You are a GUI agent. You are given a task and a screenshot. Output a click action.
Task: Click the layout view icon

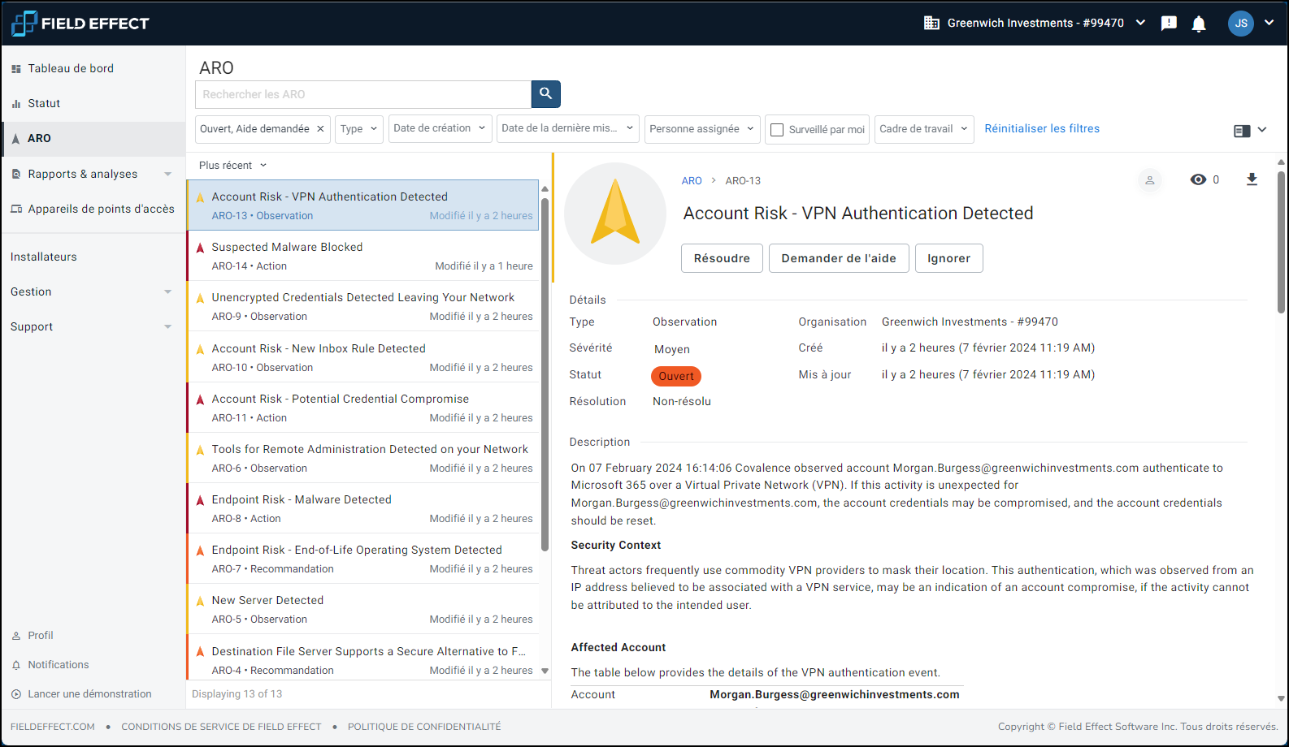click(1242, 131)
